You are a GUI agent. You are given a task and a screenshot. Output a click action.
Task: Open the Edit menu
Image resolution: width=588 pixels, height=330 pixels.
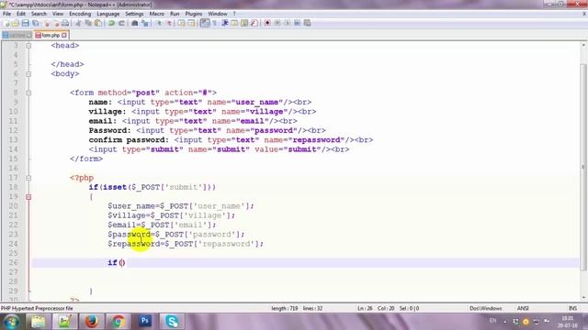(21, 14)
